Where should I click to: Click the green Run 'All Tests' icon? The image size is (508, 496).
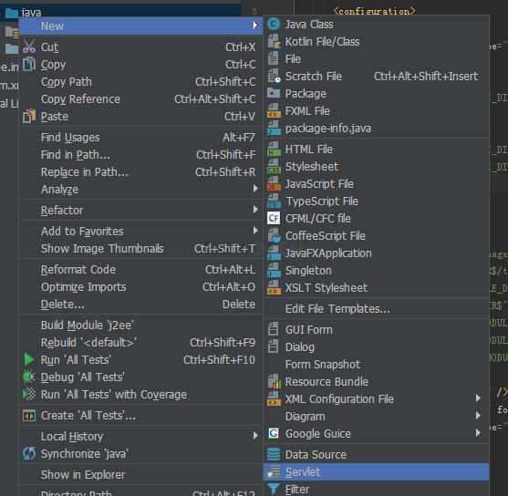pyautogui.click(x=29, y=359)
